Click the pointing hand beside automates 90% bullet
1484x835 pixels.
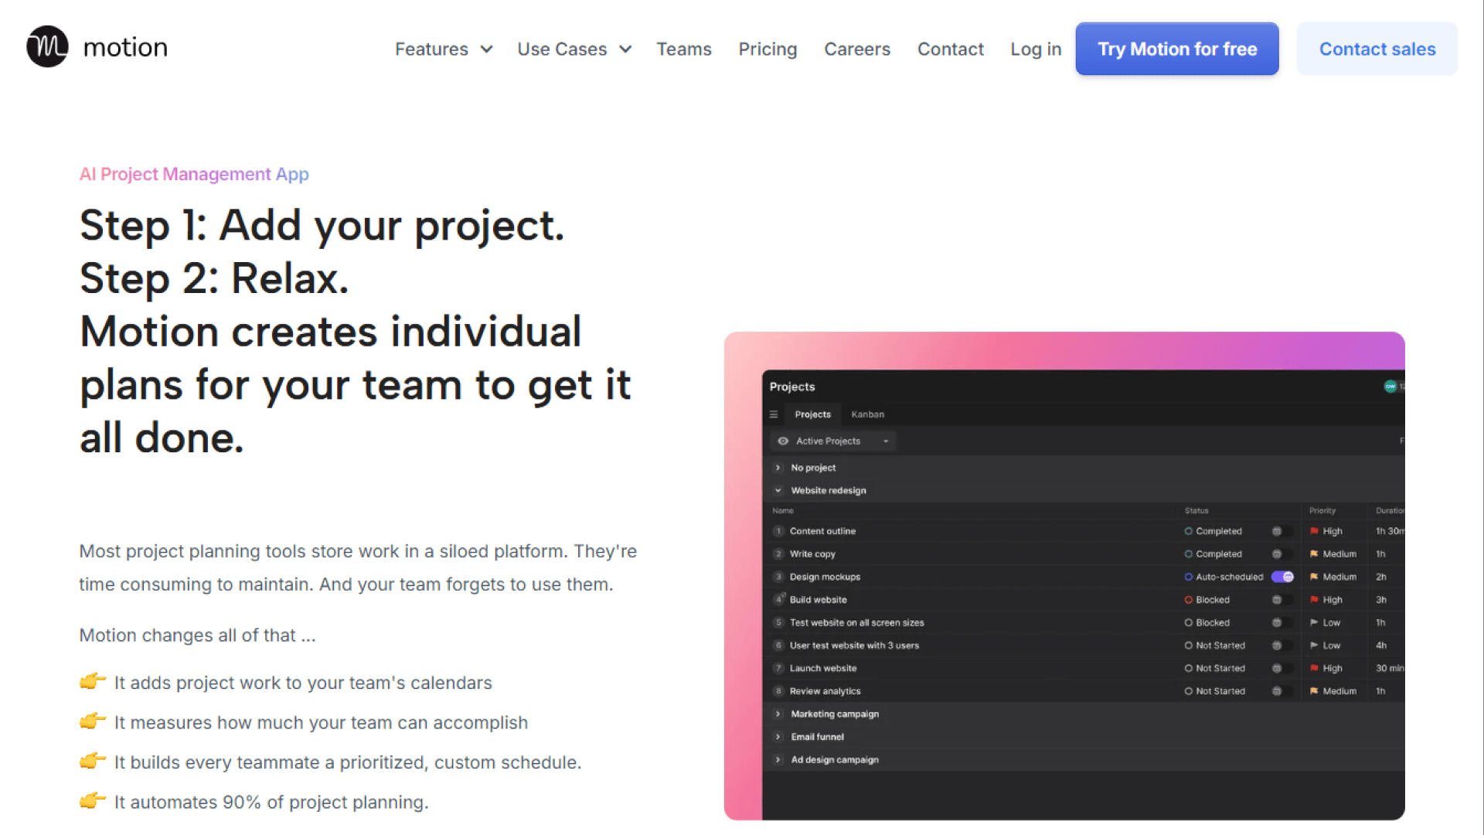pos(92,801)
